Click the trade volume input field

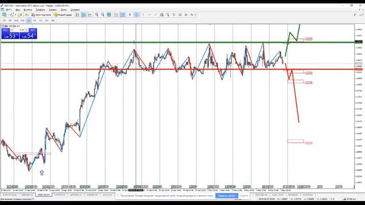(19, 30)
